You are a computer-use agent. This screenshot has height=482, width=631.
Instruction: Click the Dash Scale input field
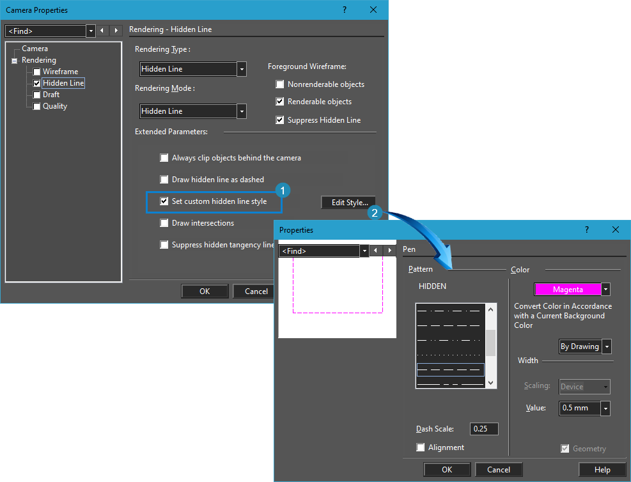click(x=484, y=429)
